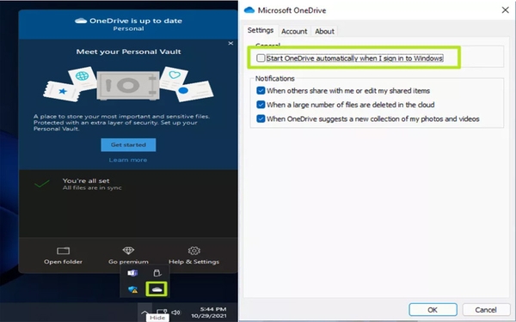This screenshot has width=516, height=322.
Task: Open the Microsoft Teams tray icon
Action: point(132,273)
